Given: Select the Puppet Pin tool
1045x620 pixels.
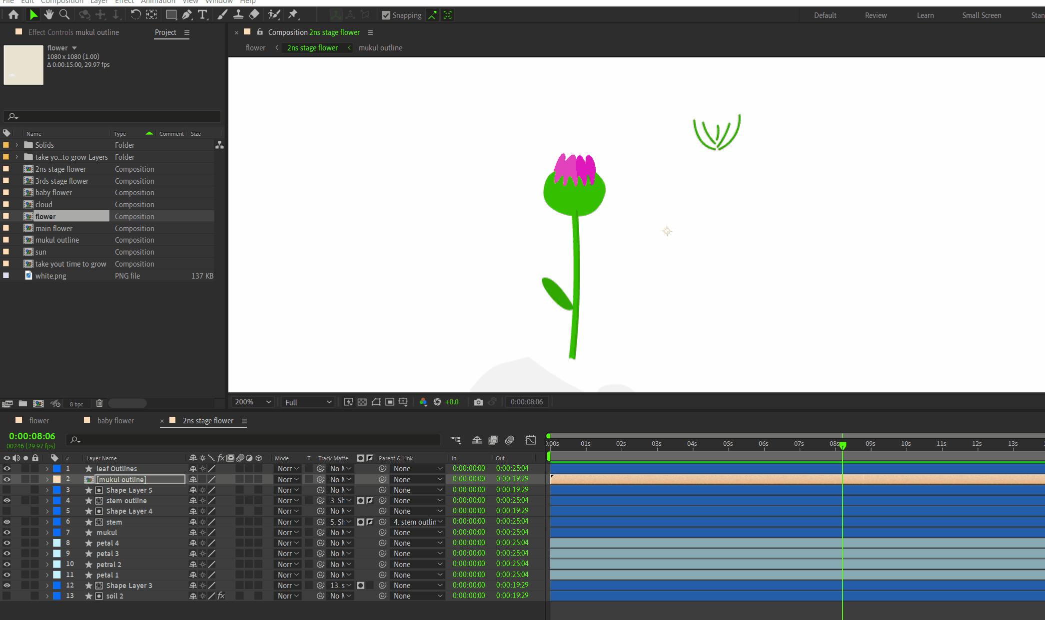Looking at the screenshot, I should (293, 15).
